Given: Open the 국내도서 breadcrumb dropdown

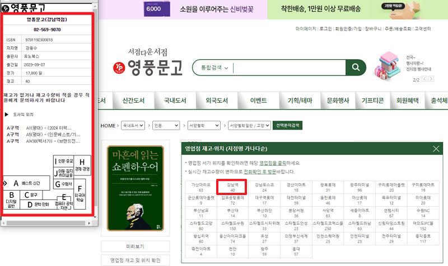Looking at the screenshot, I should pyautogui.click(x=133, y=125).
